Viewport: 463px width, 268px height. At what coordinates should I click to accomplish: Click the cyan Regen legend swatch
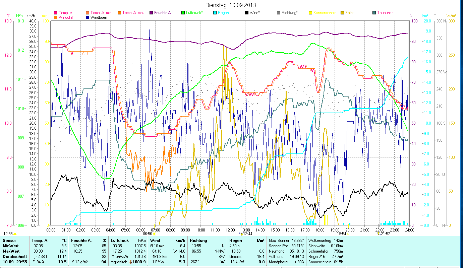click(x=215, y=13)
